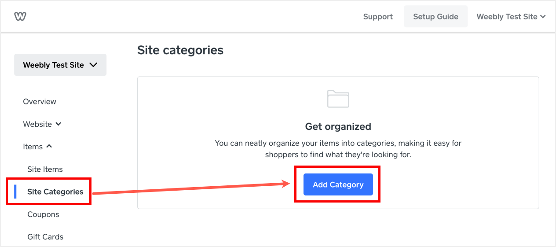Open the Setup Guide
This screenshot has width=556, height=247.
tap(435, 17)
